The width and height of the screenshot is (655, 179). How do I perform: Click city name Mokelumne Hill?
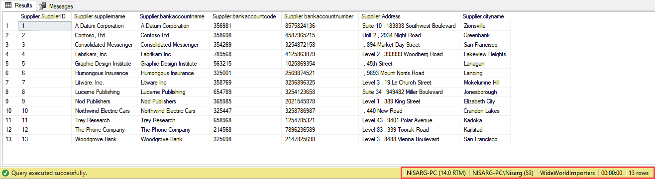pyautogui.click(x=485, y=83)
